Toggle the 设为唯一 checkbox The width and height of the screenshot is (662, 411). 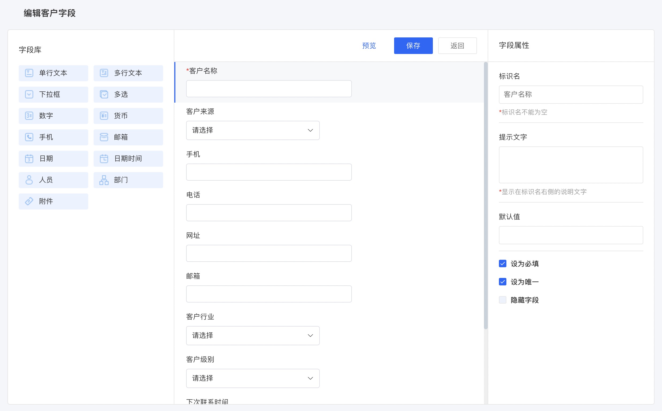click(x=502, y=282)
